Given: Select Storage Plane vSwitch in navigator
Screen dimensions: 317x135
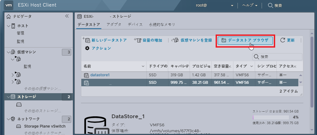Looking at the screenshot, I should pyautogui.click(x=45, y=126).
